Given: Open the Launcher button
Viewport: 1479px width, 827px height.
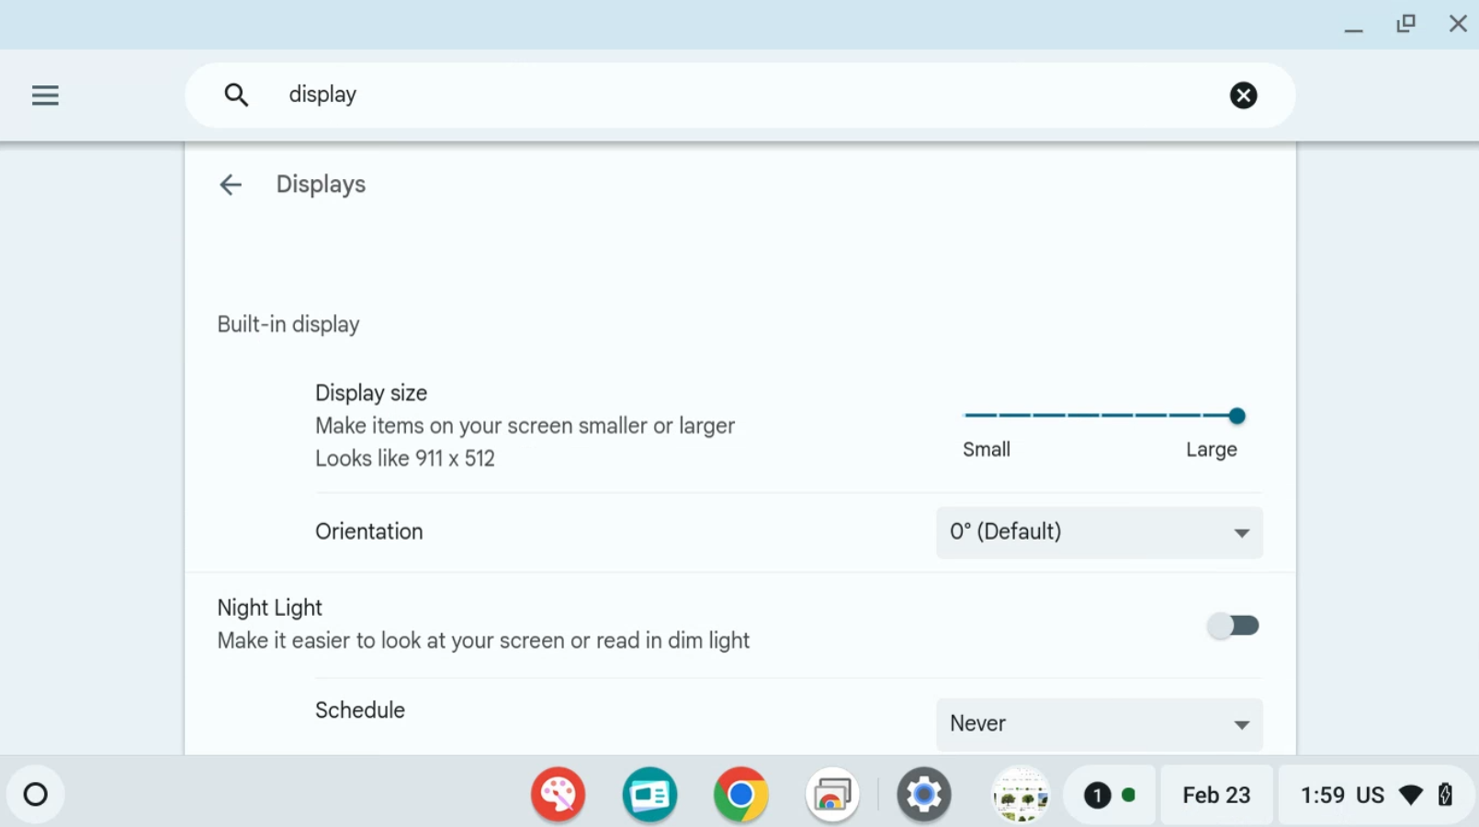Looking at the screenshot, I should [35, 794].
